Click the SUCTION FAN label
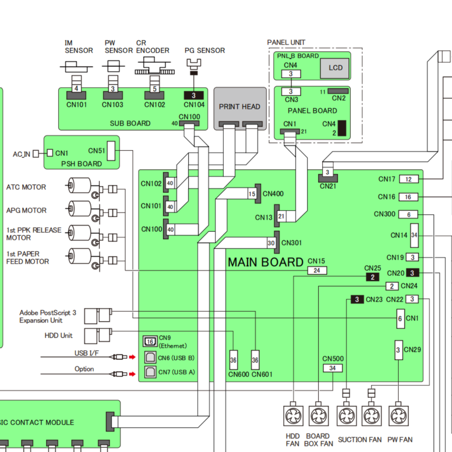The image size is (452, 452). tap(360, 440)
